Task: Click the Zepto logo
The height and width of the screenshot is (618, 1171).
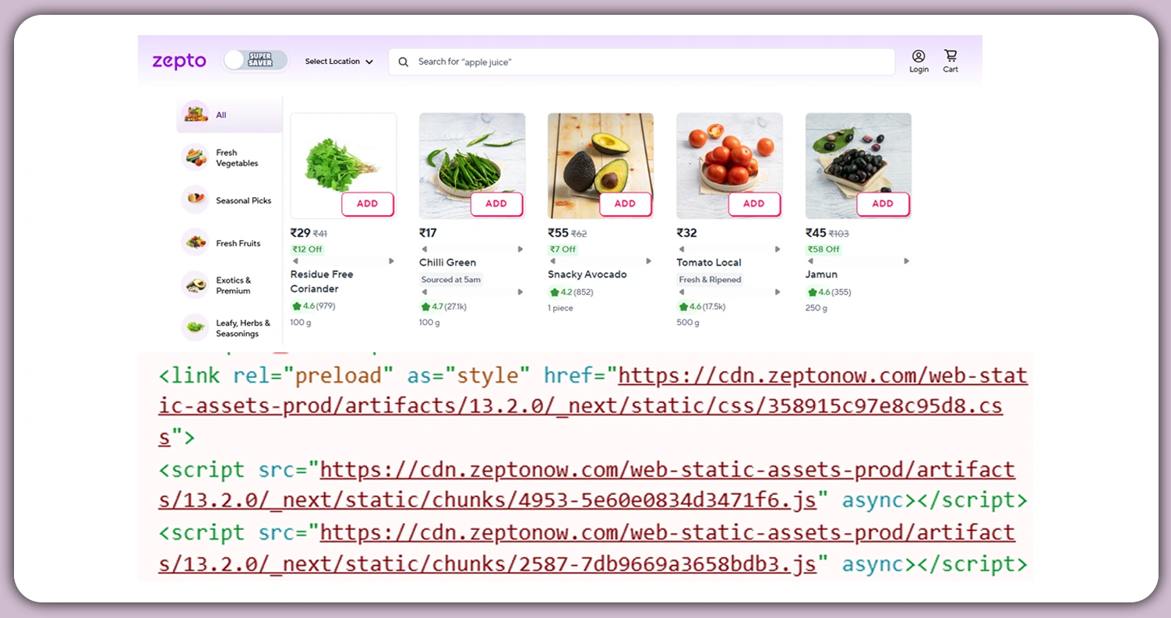Action: 178,61
